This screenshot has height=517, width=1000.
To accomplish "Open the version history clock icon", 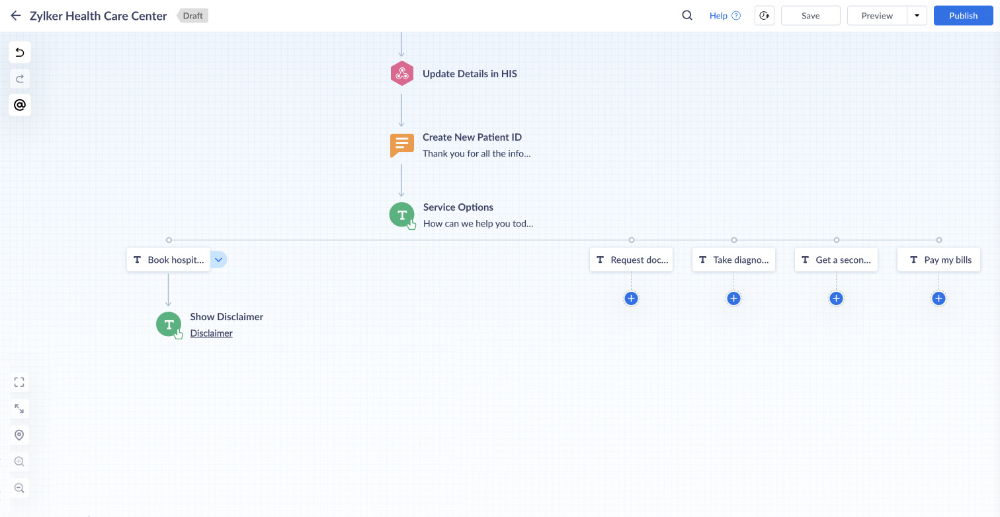I will [765, 16].
